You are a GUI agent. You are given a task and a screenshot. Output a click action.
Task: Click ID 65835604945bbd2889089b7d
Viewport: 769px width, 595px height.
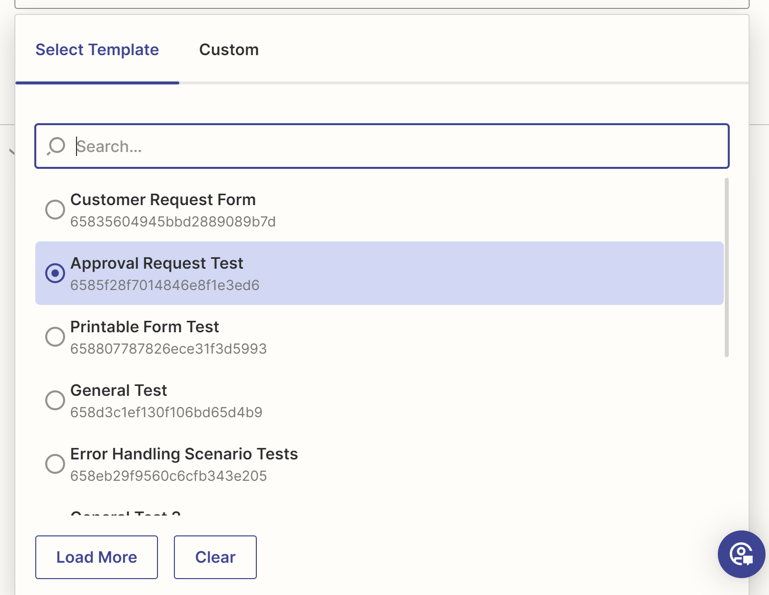pyautogui.click(x=173, y=222)
